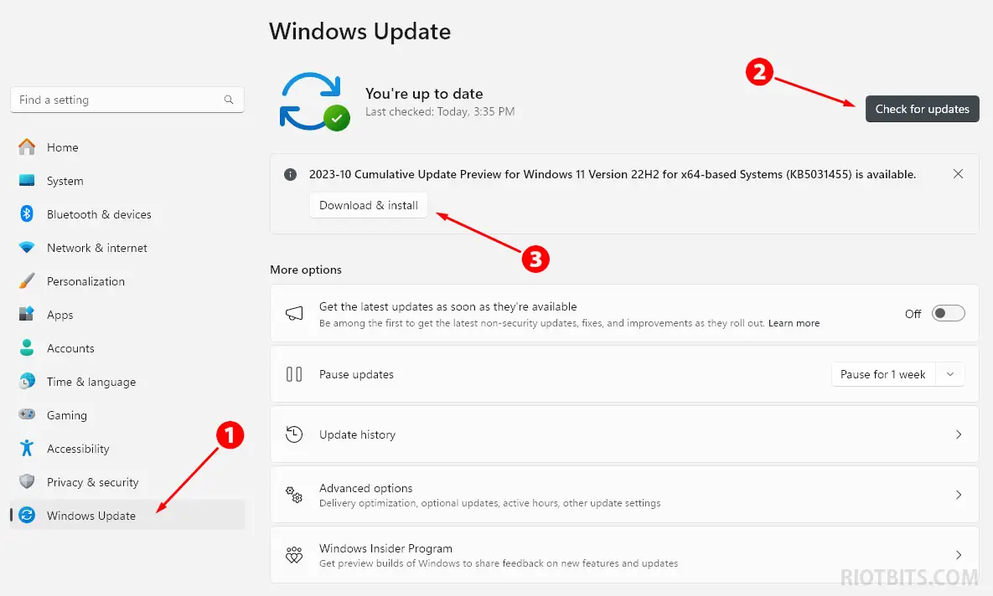Open Gaming settings
This screenshot has width=993, height=596.
point(127,415)
